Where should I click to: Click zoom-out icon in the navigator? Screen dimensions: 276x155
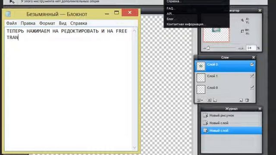pos(204,48)
